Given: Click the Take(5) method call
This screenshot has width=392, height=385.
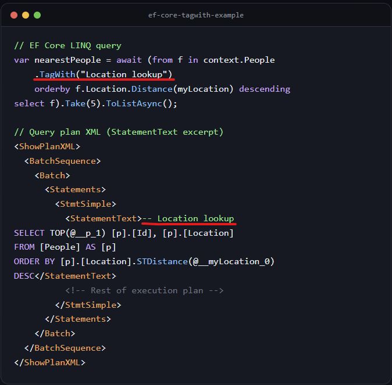Looking at the screenshot, I should 83,103.
